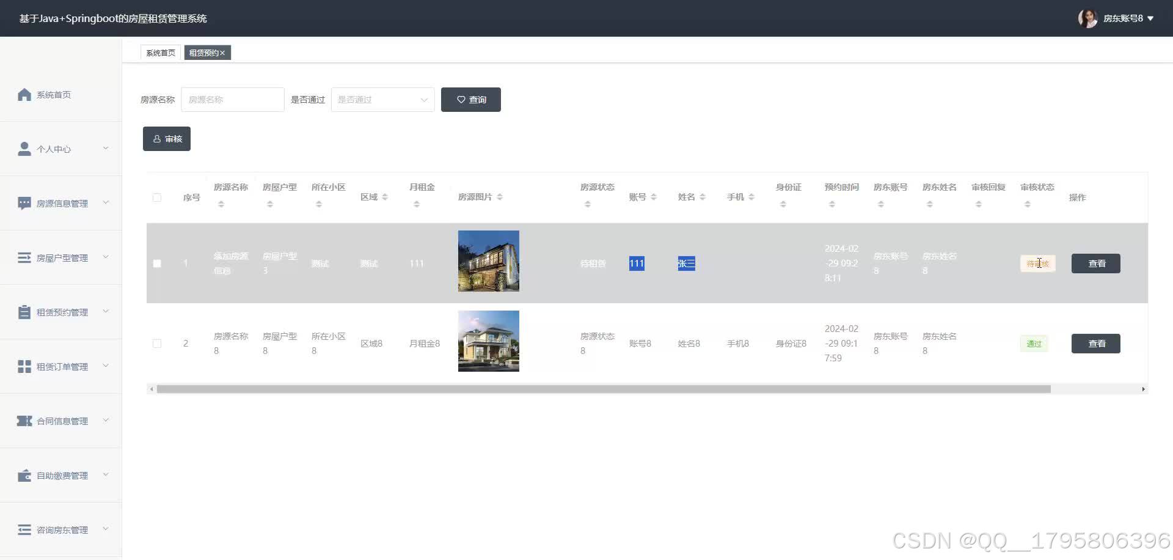Image resolution: width=1173 pixels, height=560 pixels.
Task: Expand the 合同信息管理 sidebar chevron
Action: 106,420
